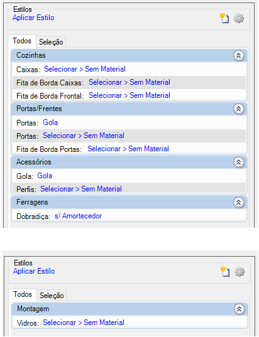Select material for Vidros
Screen dimensions: 259x337
point(84,323)
